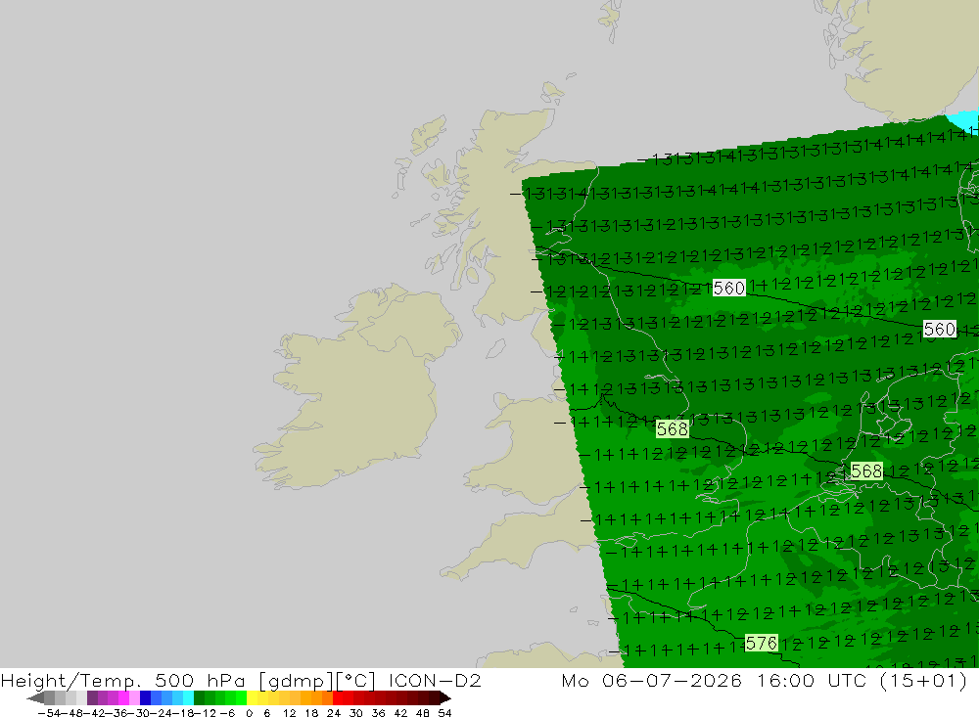Click the 'Height/Temp. 500 hPa' title text

pyautogui.click(x=123, y=680)
